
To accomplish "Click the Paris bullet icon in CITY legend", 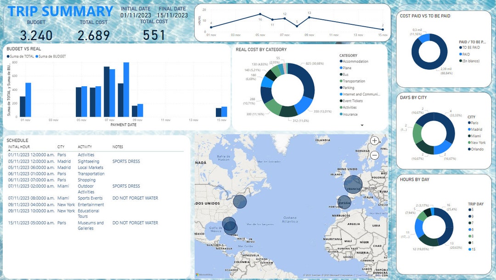I will [x=469, y=123].
